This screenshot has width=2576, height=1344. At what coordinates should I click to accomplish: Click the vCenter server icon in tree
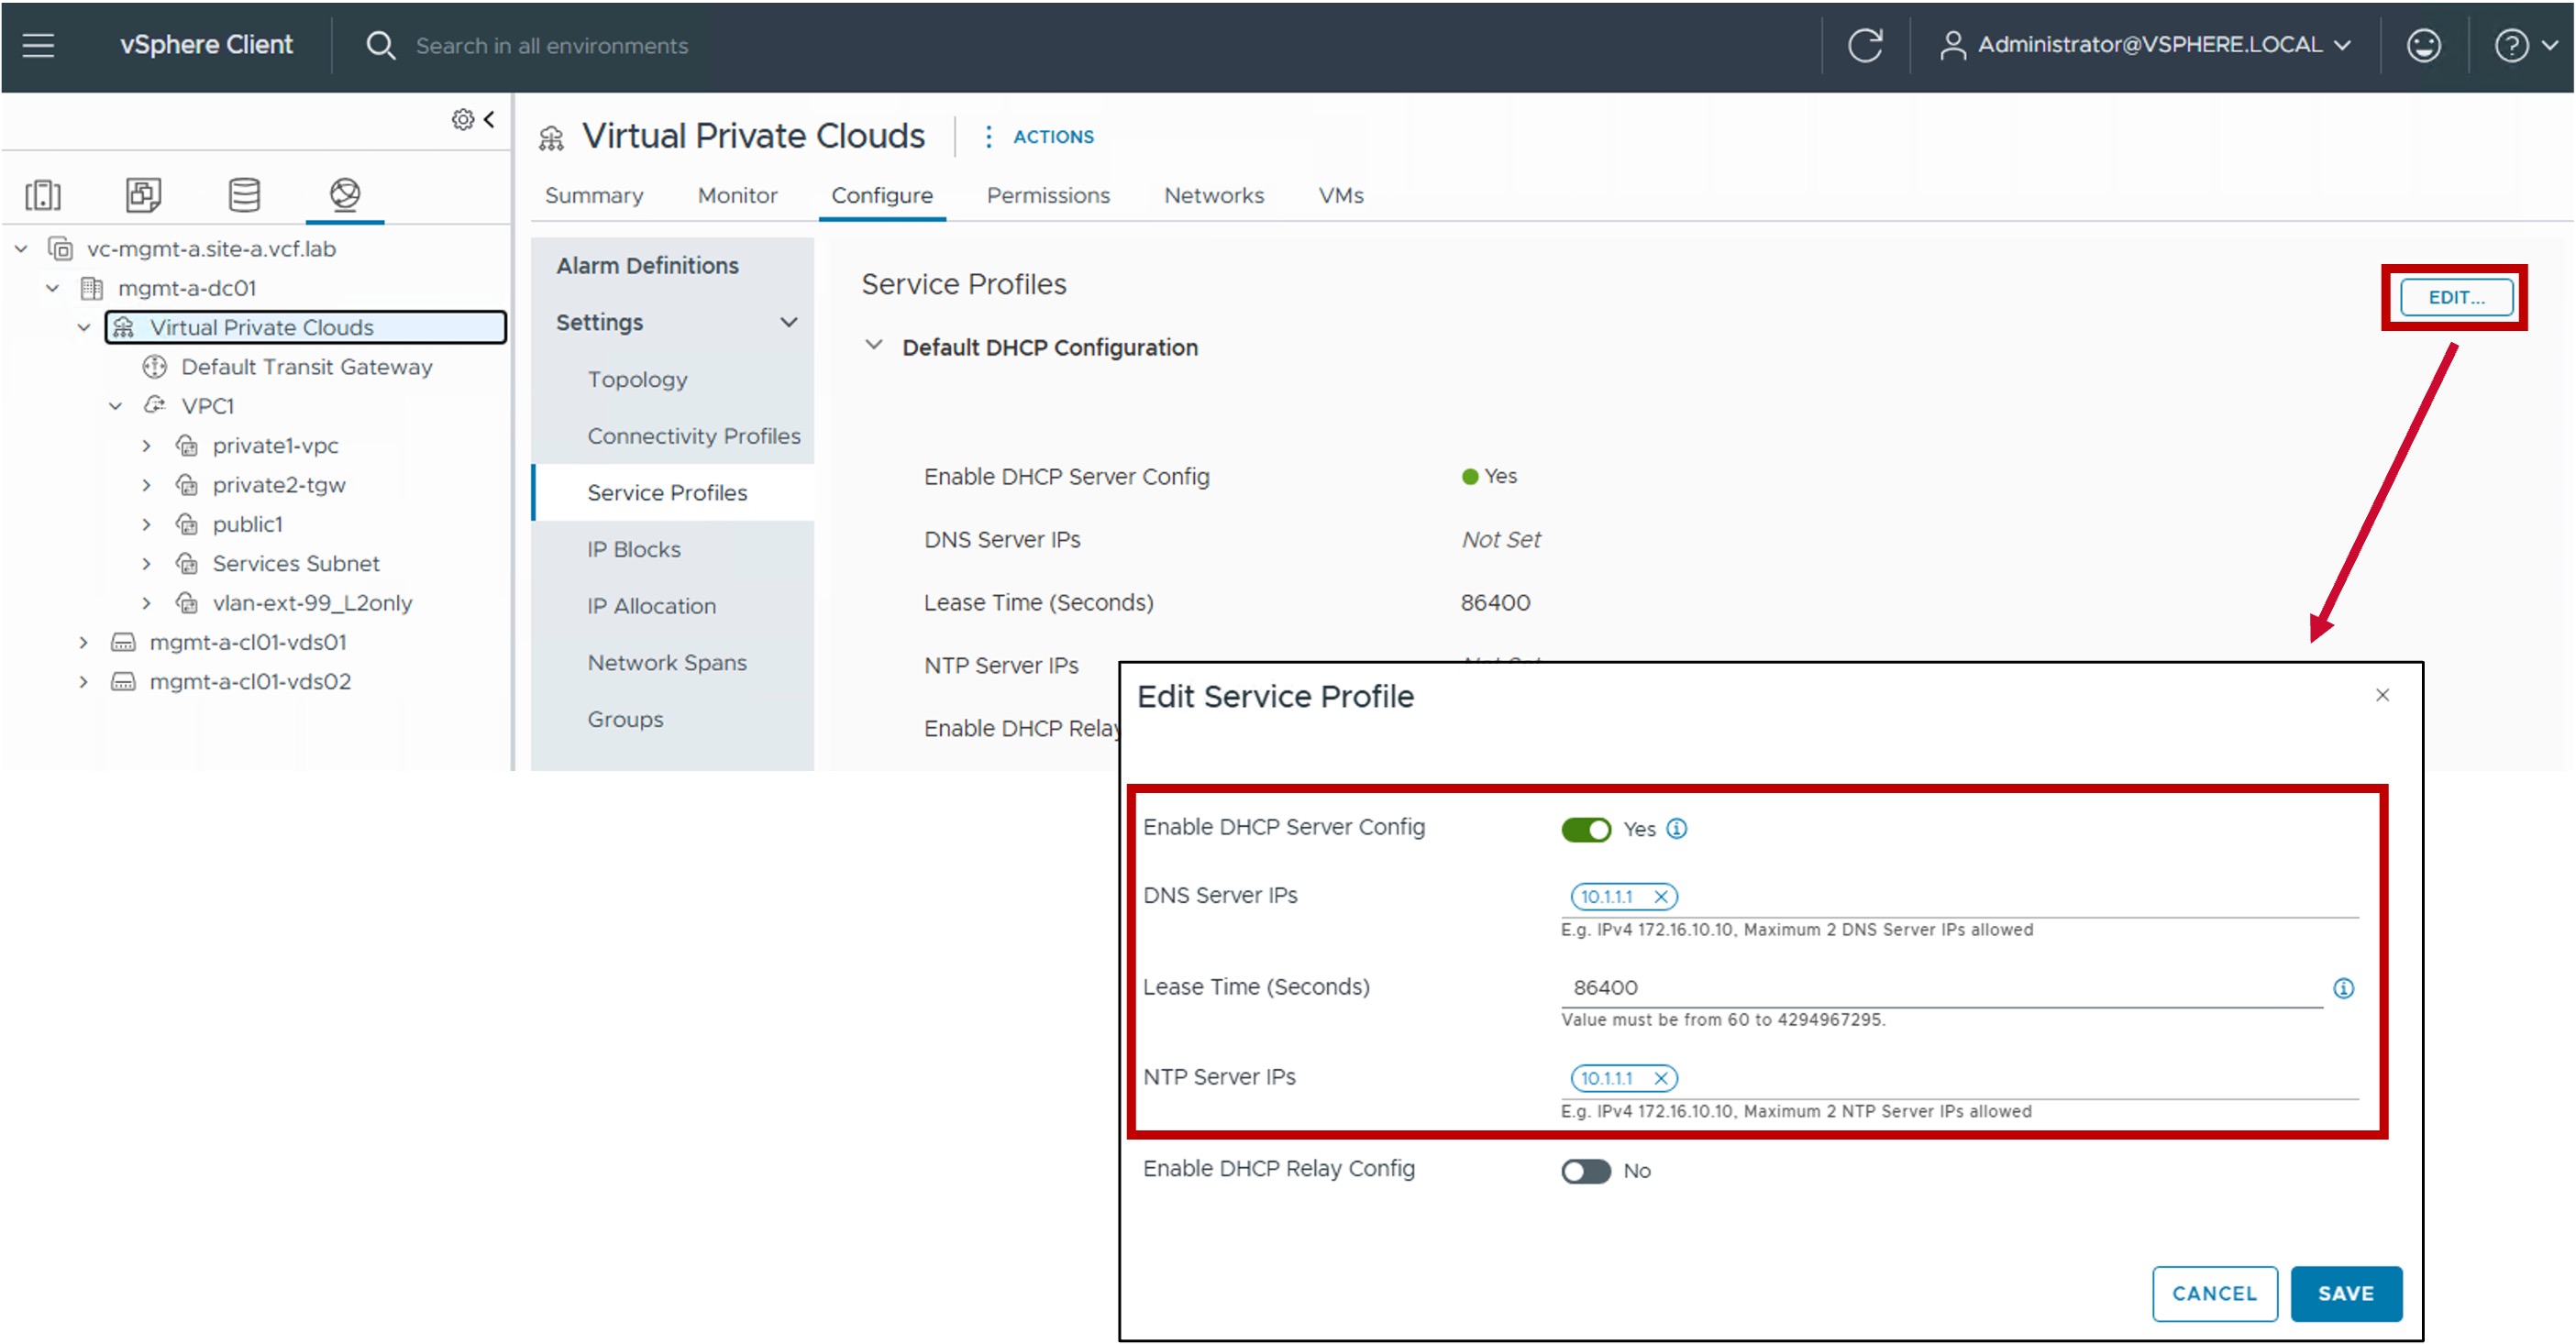click(x=61, y=249)
